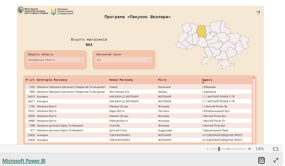Select row number 16900
Viewport: 285px width, 166px height.
(x=31, y=116)
